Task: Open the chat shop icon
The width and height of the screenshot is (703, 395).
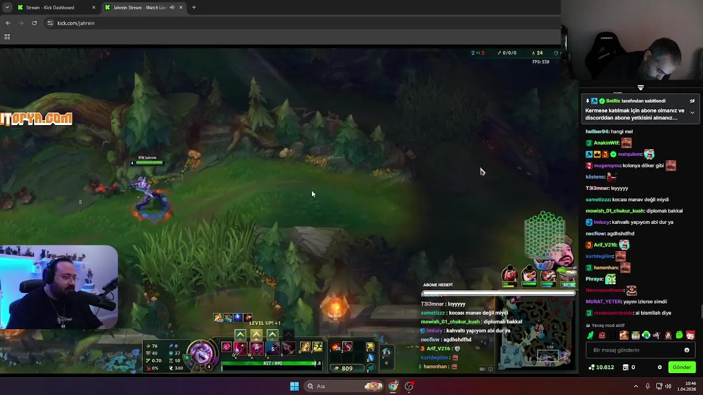Action: pos(626,368)
